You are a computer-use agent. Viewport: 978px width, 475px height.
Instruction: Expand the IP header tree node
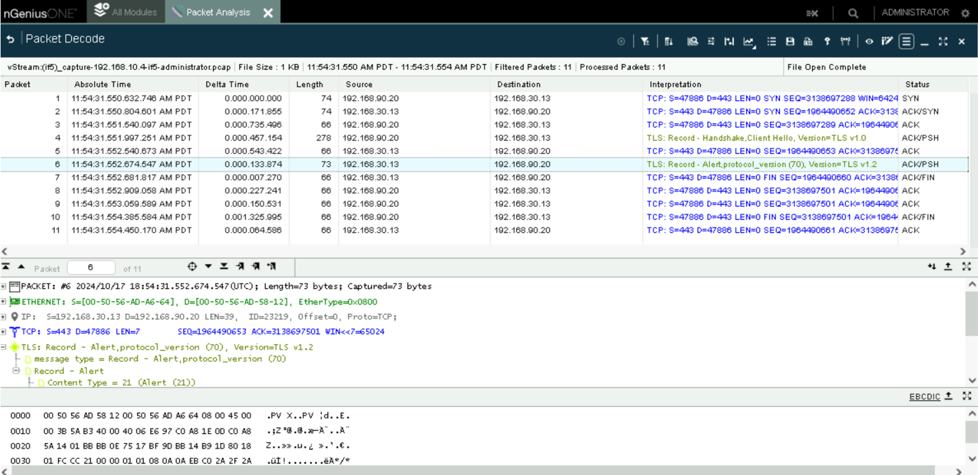[4, 316]
